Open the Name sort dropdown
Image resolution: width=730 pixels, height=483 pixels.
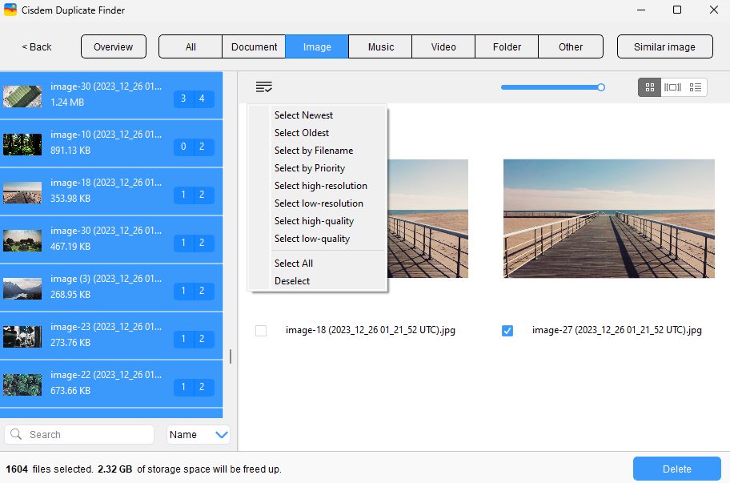click(x=198, y=434)
